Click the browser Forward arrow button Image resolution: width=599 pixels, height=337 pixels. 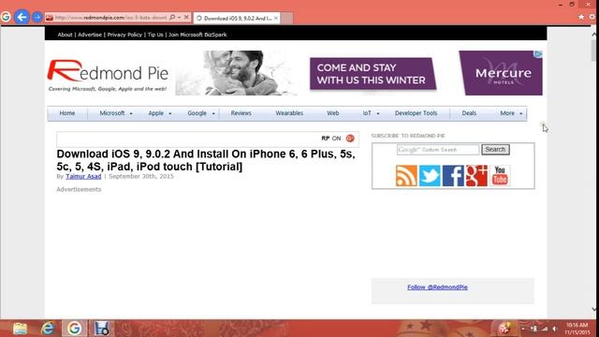point(37,17)
